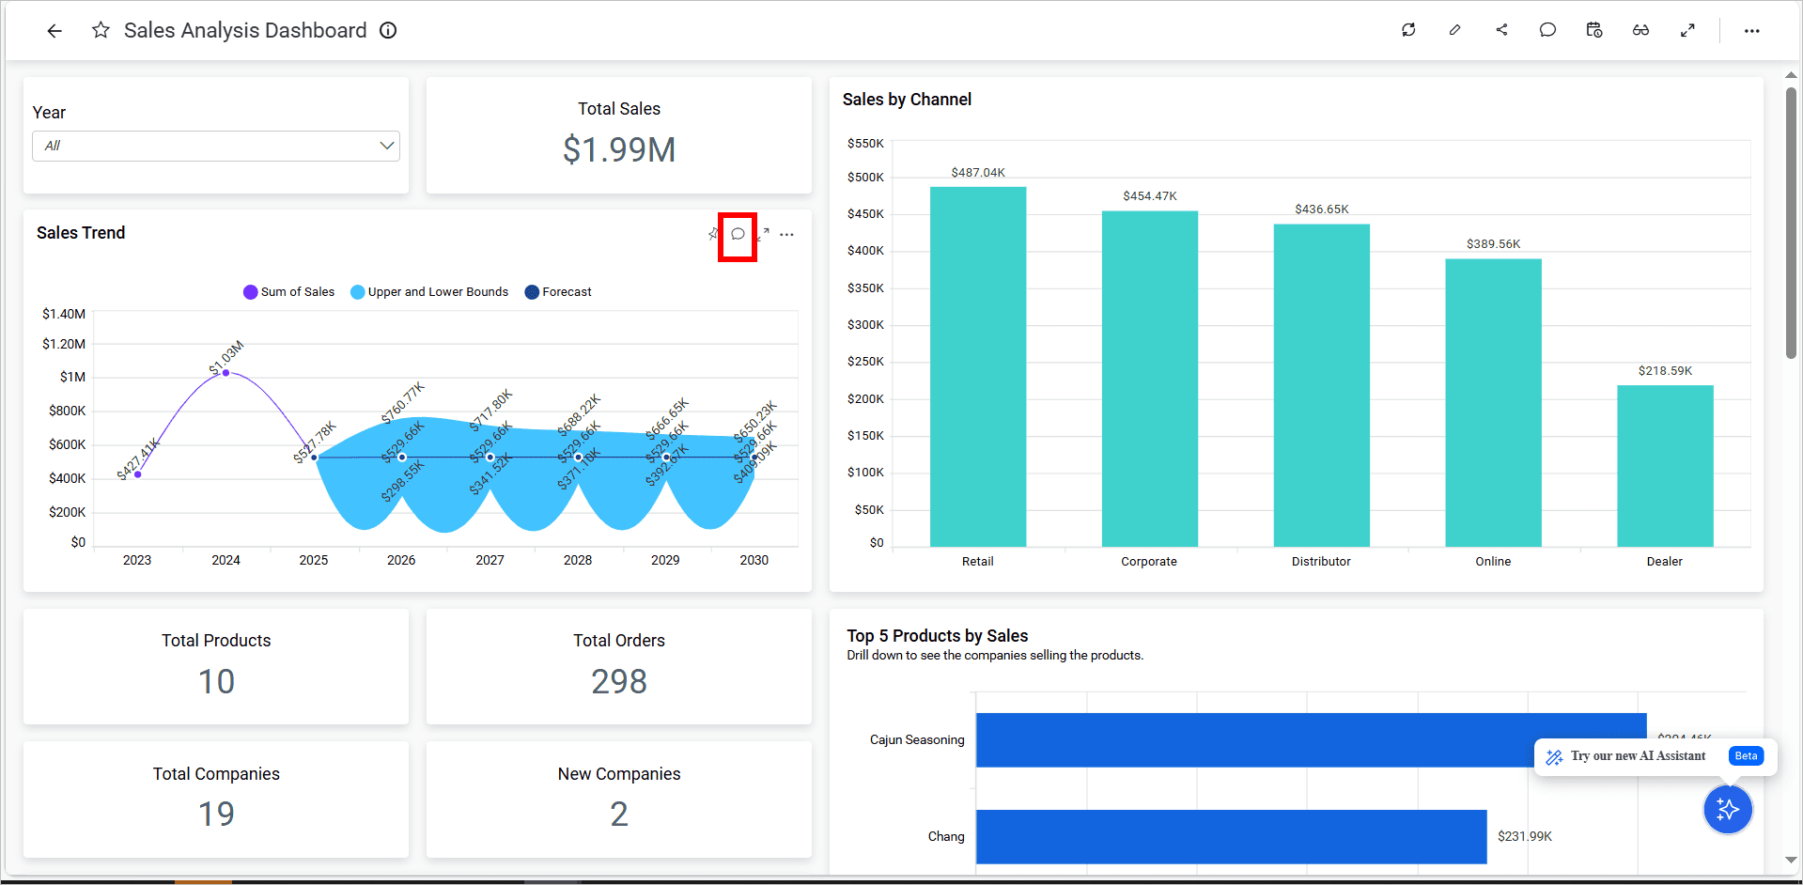
Task: Mark dashboard as favorite with the star
Action: pos(101,29)
